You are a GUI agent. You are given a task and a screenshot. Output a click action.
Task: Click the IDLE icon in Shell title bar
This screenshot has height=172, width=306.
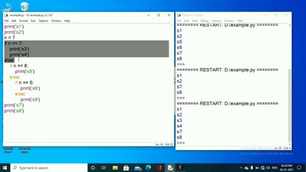[179, 15]
